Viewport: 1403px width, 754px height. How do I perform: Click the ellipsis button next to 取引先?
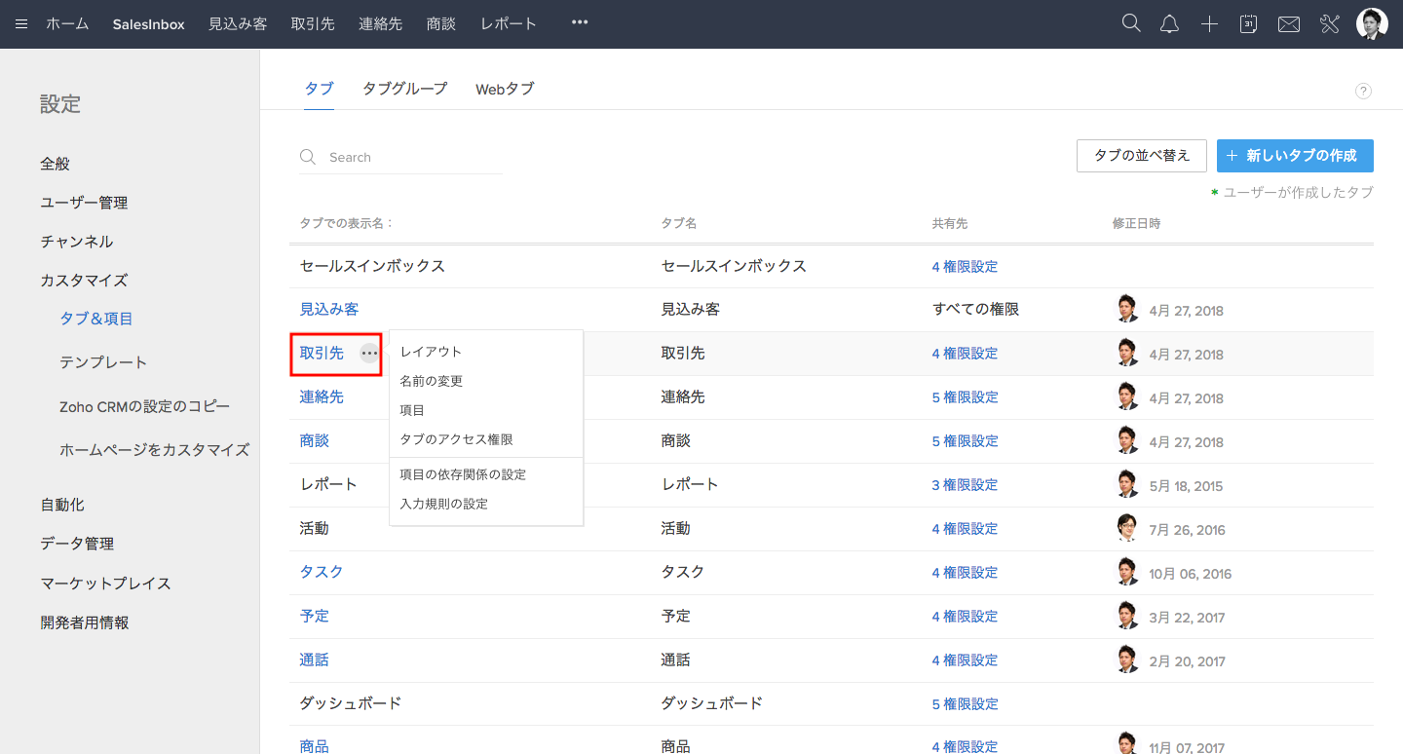pos(369,354)
